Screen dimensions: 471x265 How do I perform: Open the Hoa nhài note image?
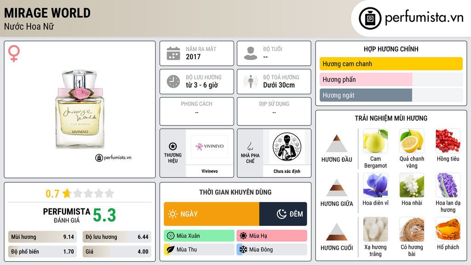pyautogui.click(x=412, y=185)
